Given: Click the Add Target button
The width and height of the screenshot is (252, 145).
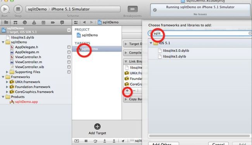Looking at the screenshot, I should pyautogui.click(x=97, y=129).
